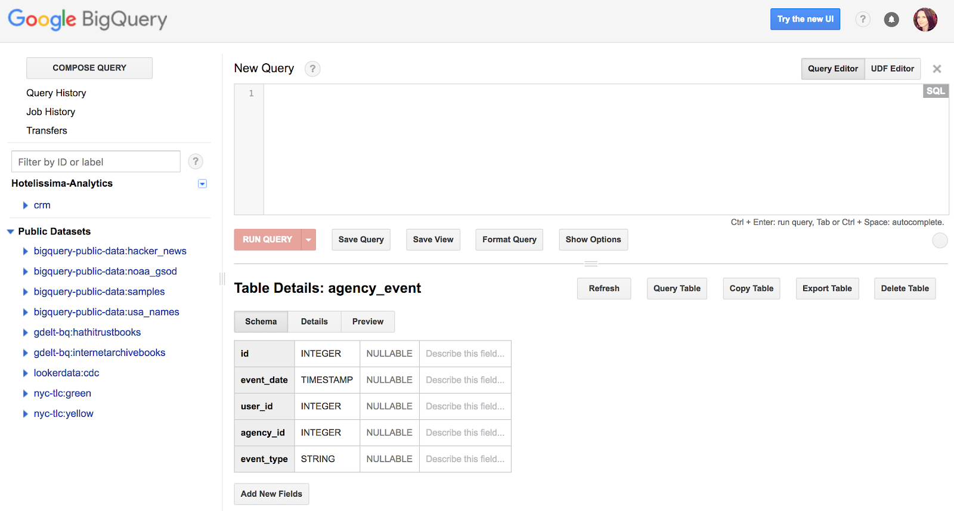Screen dimensions: 954x511
Task: Click the query status circle indicator
Action: click(940, 240)
